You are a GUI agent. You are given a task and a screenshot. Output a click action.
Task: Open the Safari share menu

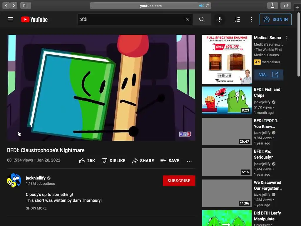click(272, 6)
